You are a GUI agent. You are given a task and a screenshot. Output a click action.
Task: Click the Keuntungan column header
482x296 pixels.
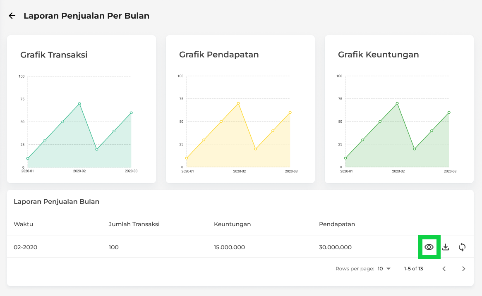pos(232,224)
